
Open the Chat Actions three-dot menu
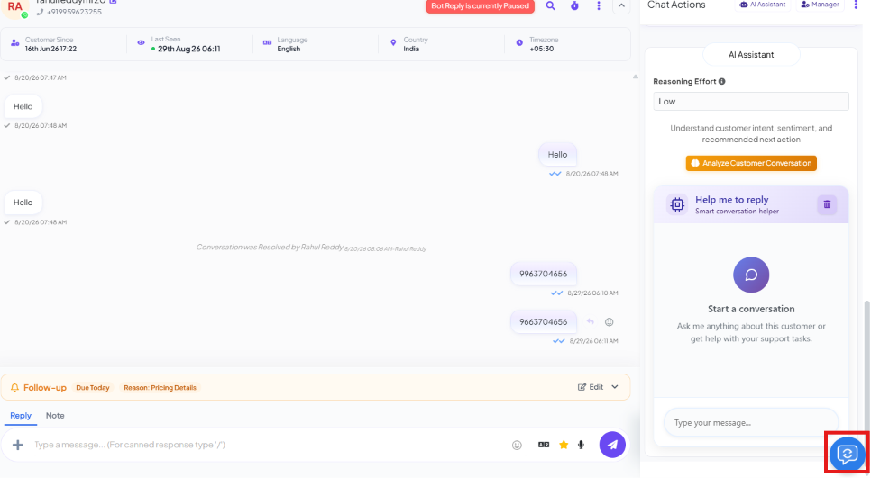coord(856,5)
